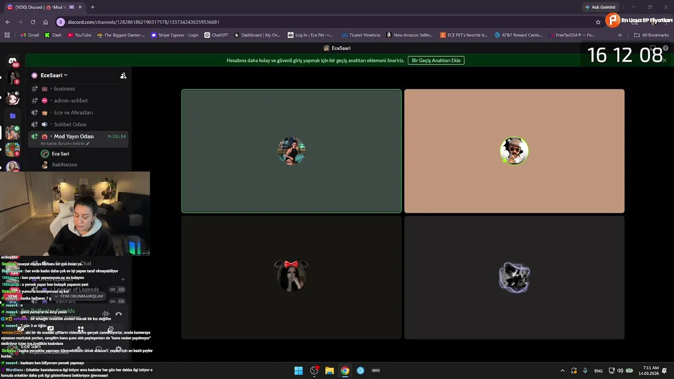
Task: Open the Chrome apps grid icon
Action: coord(7,35)
